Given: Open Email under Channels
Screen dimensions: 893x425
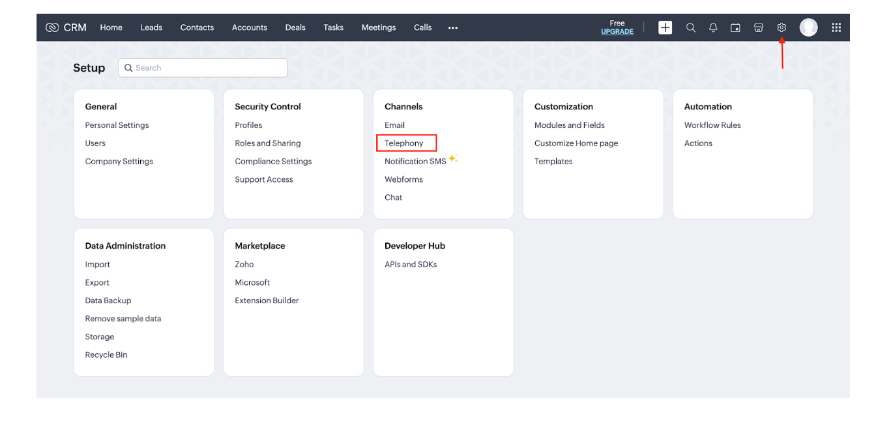Looking at the screenshot, I should tap(394, 125).
